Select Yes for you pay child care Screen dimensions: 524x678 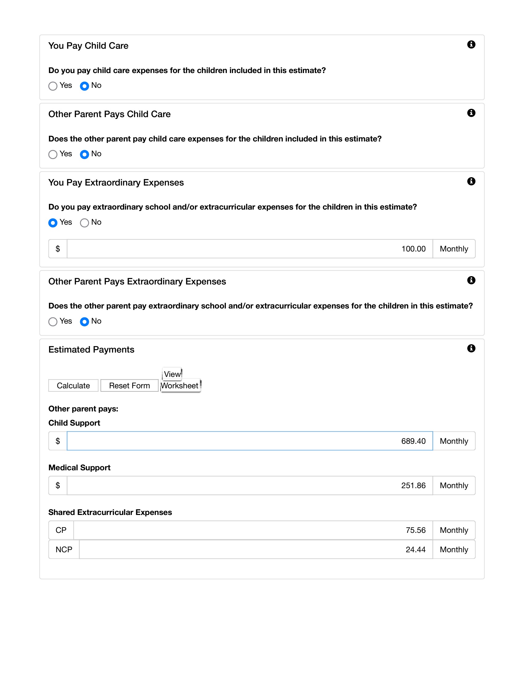(x=53, y=86)
